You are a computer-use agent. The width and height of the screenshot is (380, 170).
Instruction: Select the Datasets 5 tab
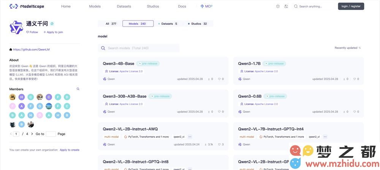168,24
